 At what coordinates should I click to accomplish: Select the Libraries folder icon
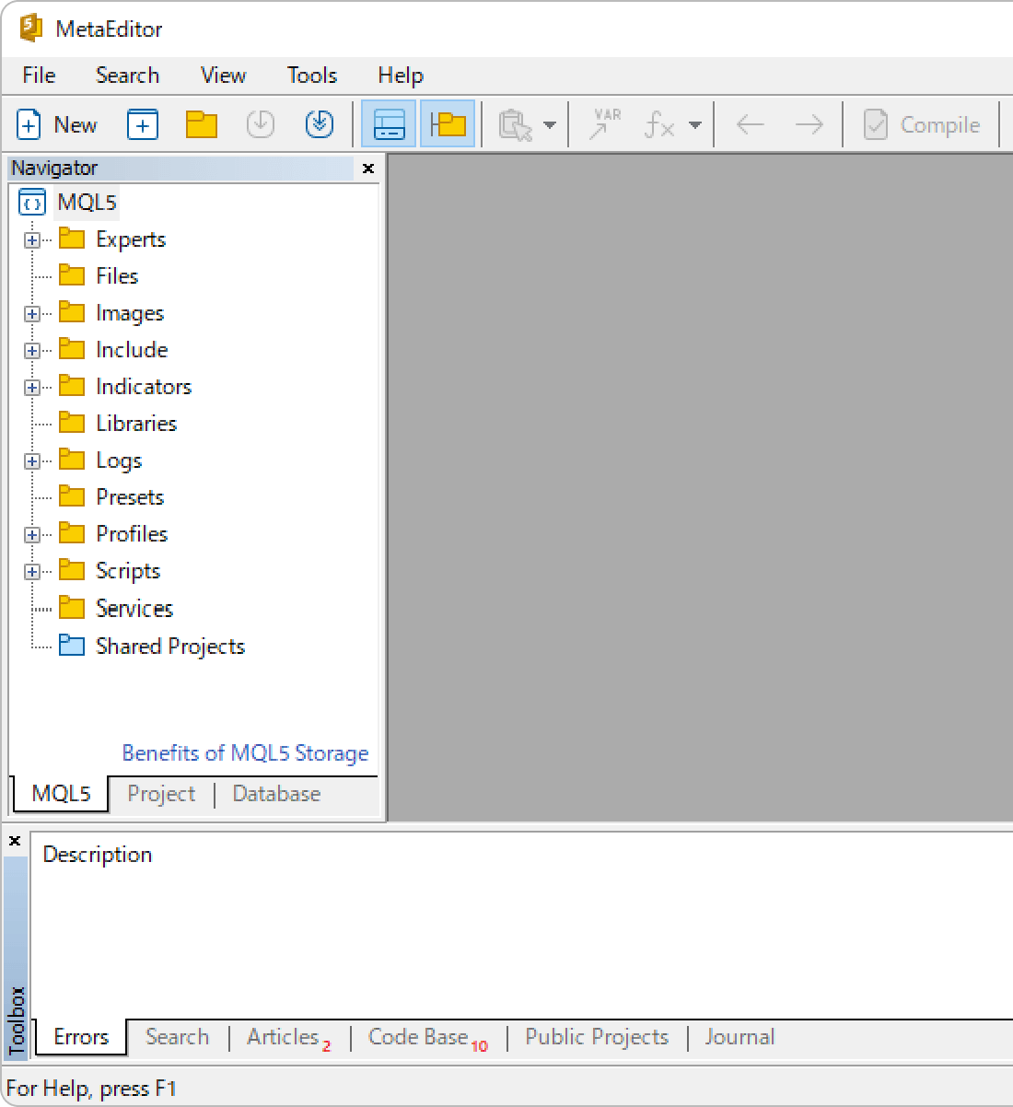point(72,423)
